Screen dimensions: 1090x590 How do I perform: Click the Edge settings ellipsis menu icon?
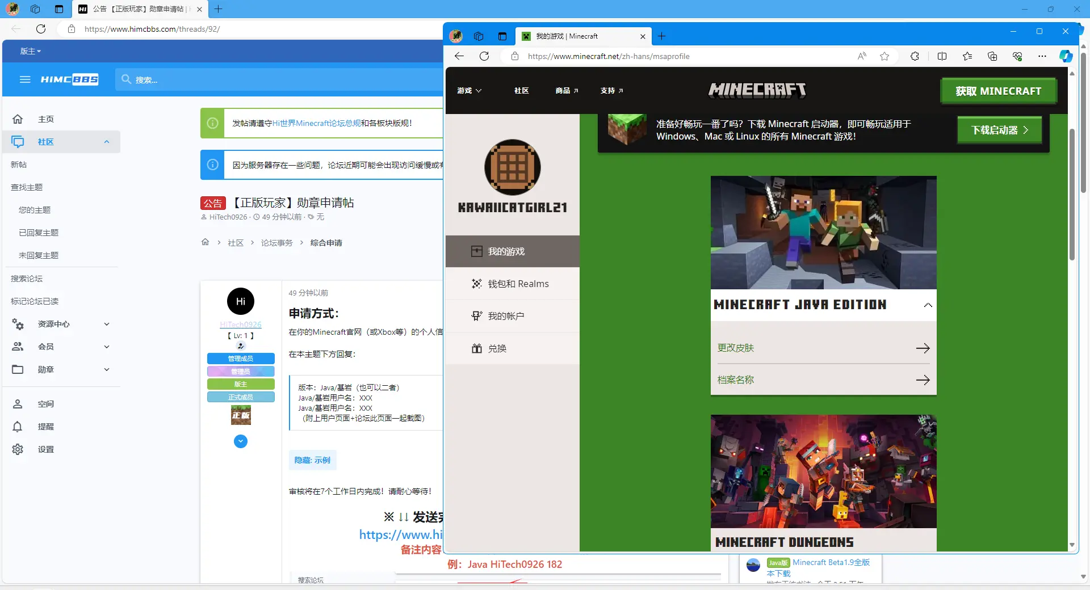click(1042, 56)
